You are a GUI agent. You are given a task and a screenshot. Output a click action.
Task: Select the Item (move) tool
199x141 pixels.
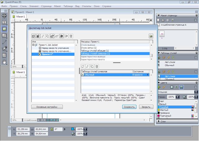[x=4, y=16]
